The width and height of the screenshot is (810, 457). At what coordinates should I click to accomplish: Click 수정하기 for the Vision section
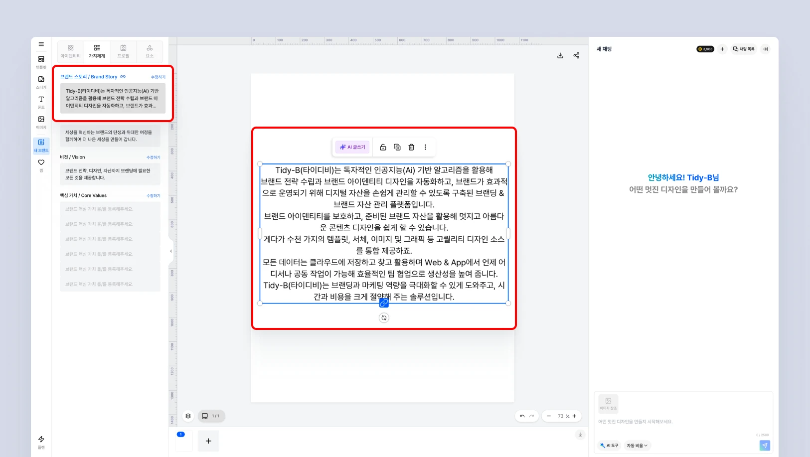[154, 157]
